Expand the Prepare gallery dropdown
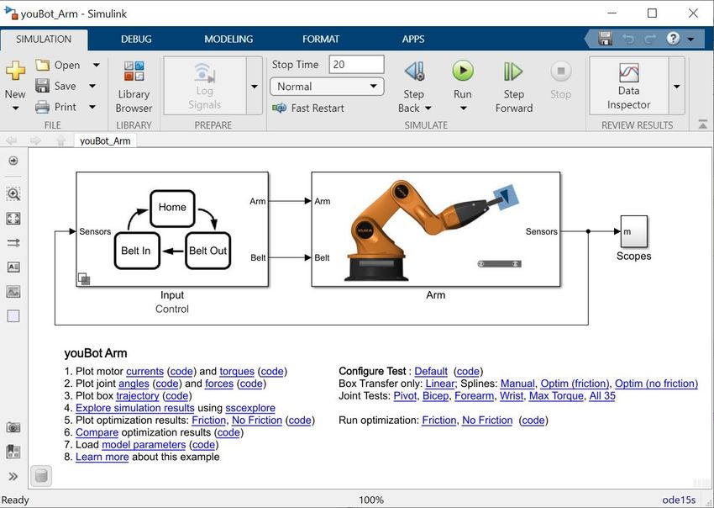Viewport: 714px width, 508px height. pos(255,86)
